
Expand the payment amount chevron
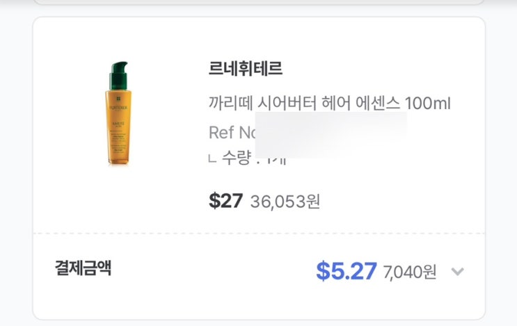(457, 271)
